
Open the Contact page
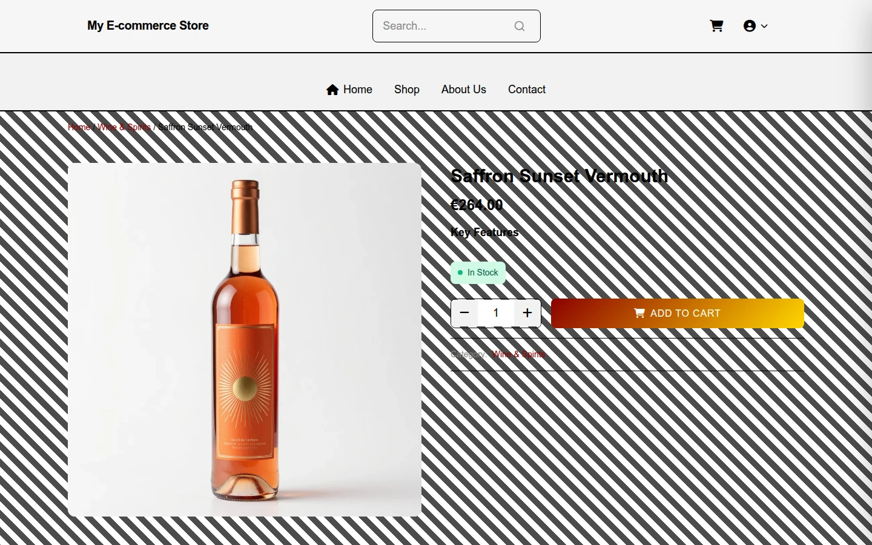point(527,90)
